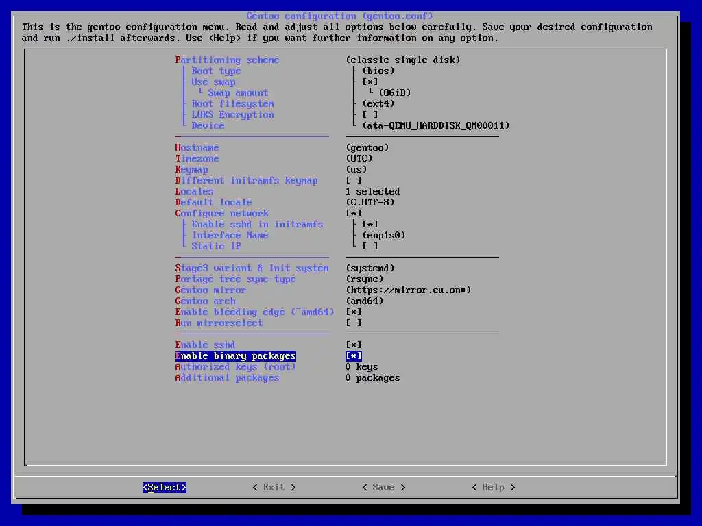Click the (us) keymap value
This screenshot has width=702, height=526.
pyautogui.click(x=356, y=170)
